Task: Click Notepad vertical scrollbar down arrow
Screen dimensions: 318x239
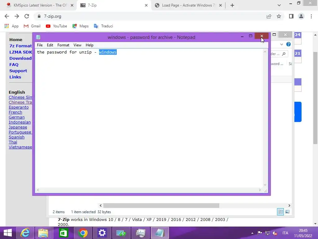Action: click(265, 185)
